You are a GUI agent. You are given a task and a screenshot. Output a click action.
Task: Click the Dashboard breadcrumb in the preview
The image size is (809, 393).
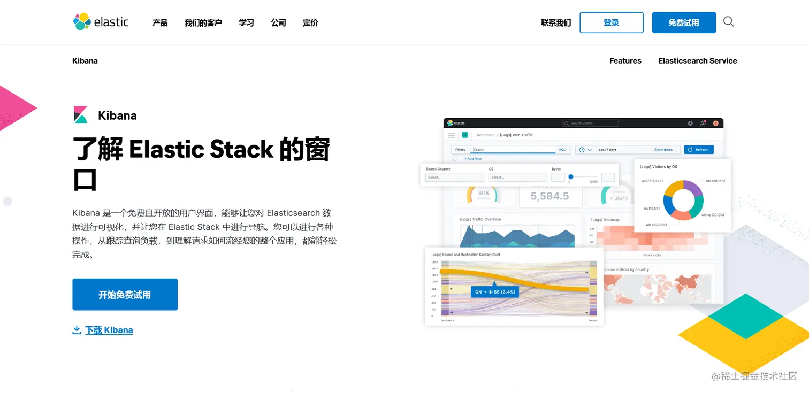coord(485,135)
